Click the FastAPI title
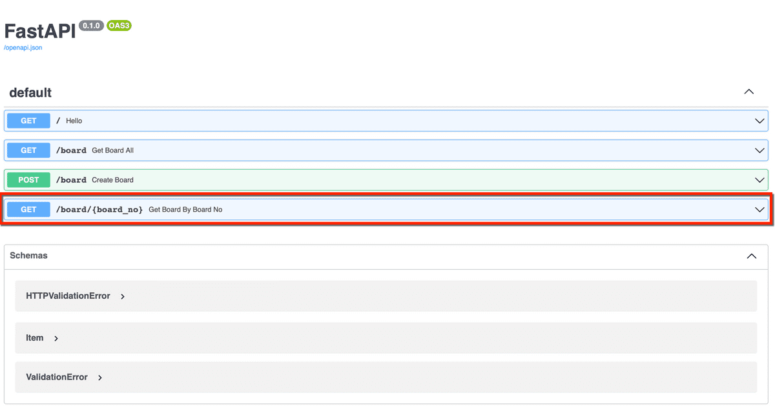The height and width of the screenshot is (413, 775). 40,32
